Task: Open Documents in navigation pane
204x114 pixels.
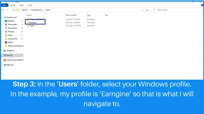Action: click(x=12, y=28)
